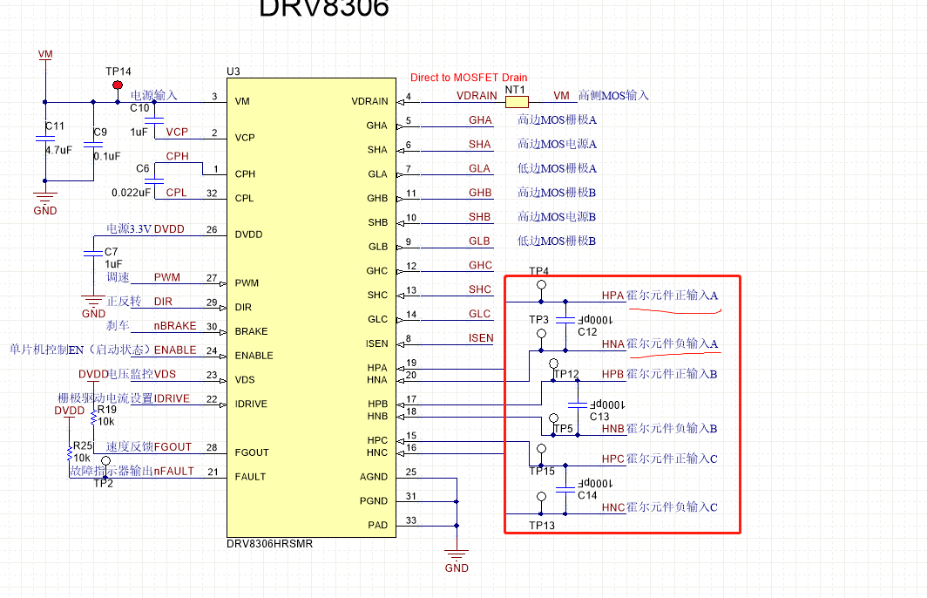
Task: Select the GHB net label
Action: pos(480,193)
